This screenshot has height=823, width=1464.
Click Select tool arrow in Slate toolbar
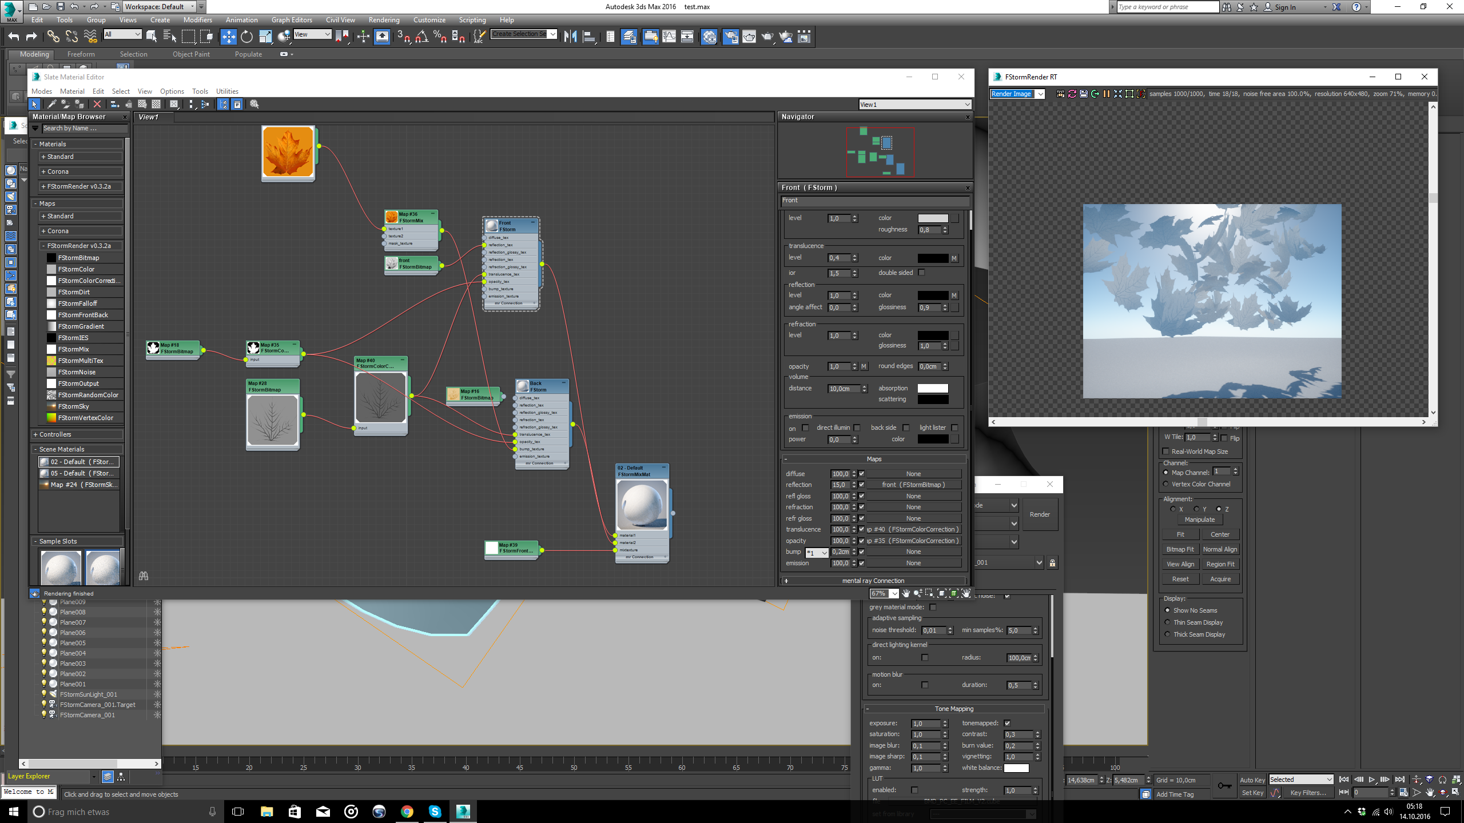tap(34, 104)
